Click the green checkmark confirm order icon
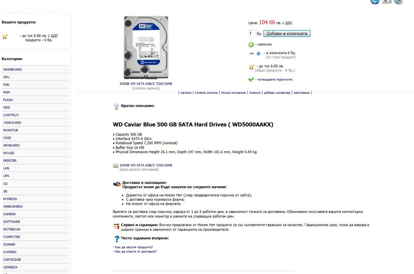 coord(251,80)
